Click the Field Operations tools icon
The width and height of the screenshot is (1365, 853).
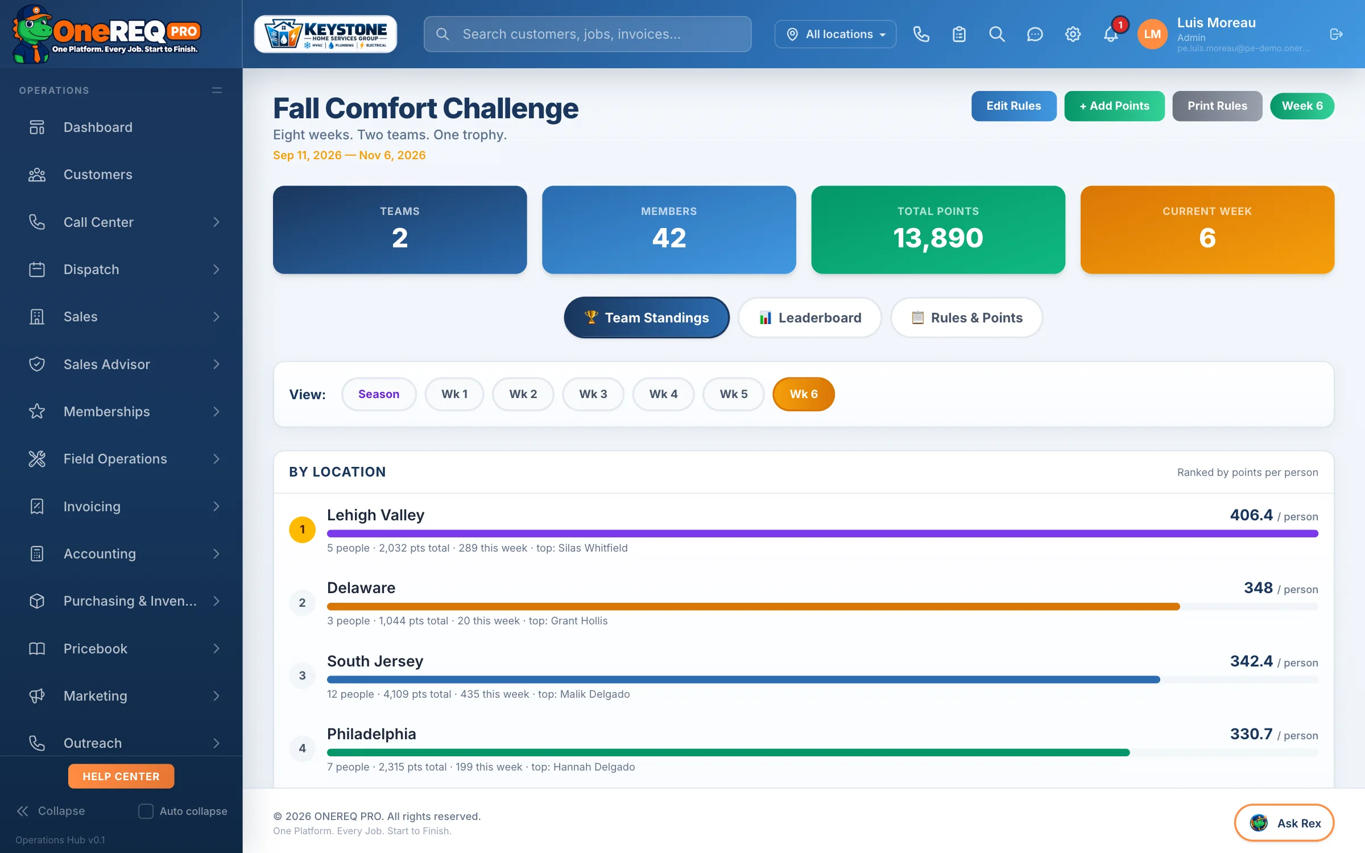click(x=37, y=459)
